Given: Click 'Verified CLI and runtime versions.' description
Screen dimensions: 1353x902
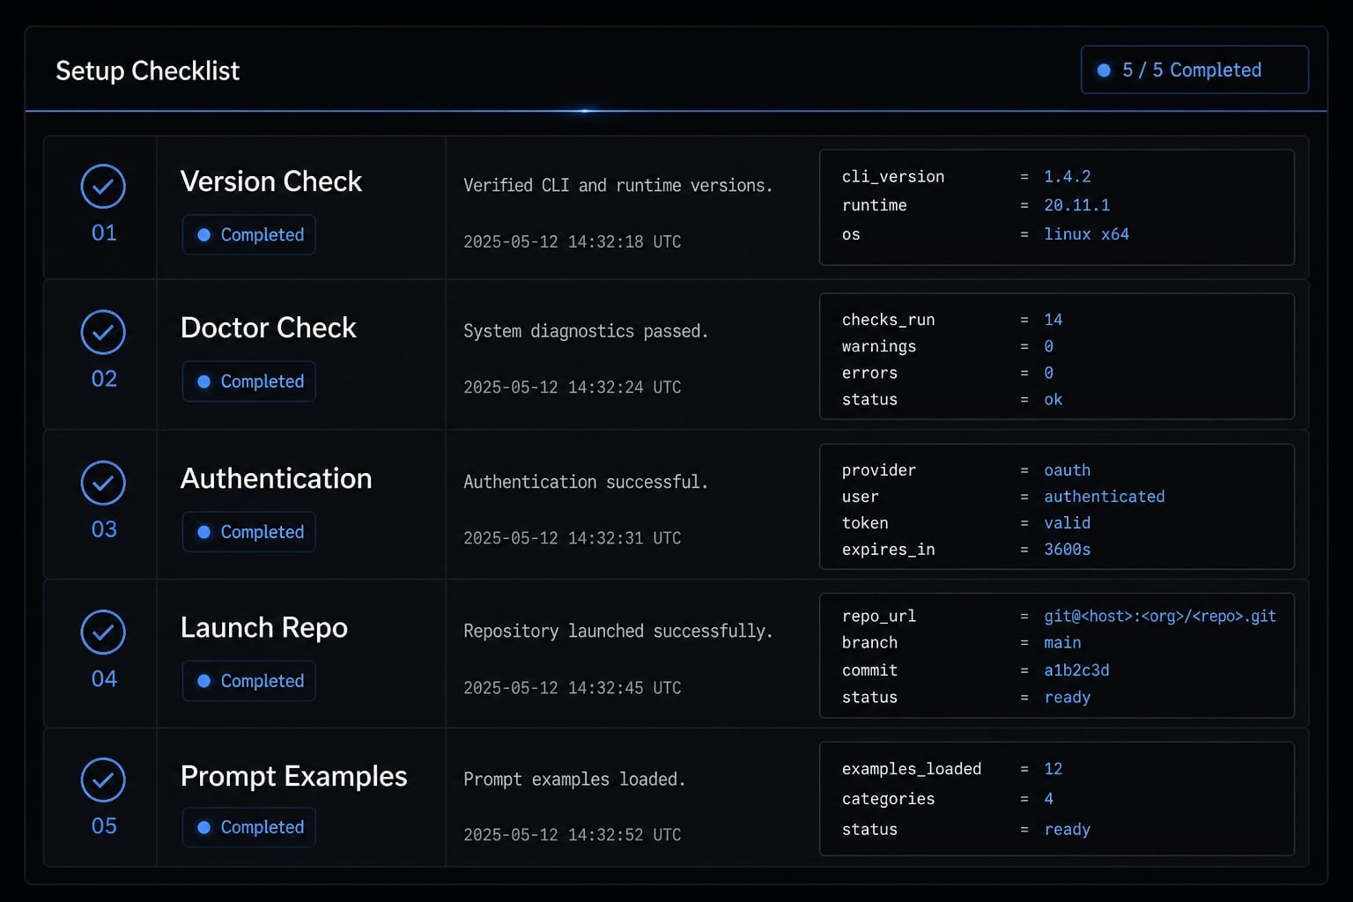Looking at the screenshot, I should pos(617,186).
